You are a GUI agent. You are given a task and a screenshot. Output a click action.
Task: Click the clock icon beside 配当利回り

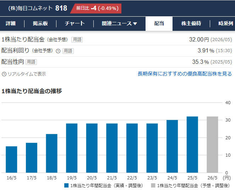coord(58,51)
